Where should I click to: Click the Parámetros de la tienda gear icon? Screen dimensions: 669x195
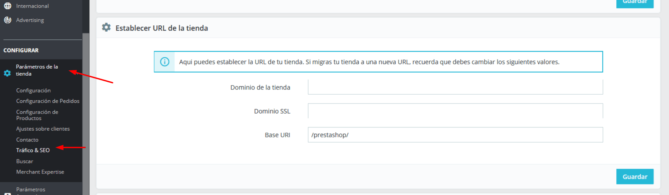(7, 73)
